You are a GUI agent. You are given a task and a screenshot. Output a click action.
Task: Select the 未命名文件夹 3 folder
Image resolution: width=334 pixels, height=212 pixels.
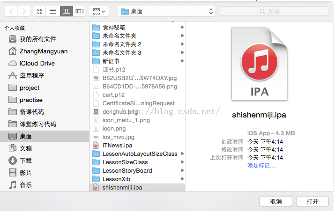[x=137, y=52]
